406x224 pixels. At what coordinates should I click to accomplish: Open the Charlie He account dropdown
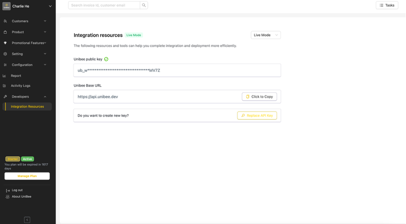tap(50, 6)
